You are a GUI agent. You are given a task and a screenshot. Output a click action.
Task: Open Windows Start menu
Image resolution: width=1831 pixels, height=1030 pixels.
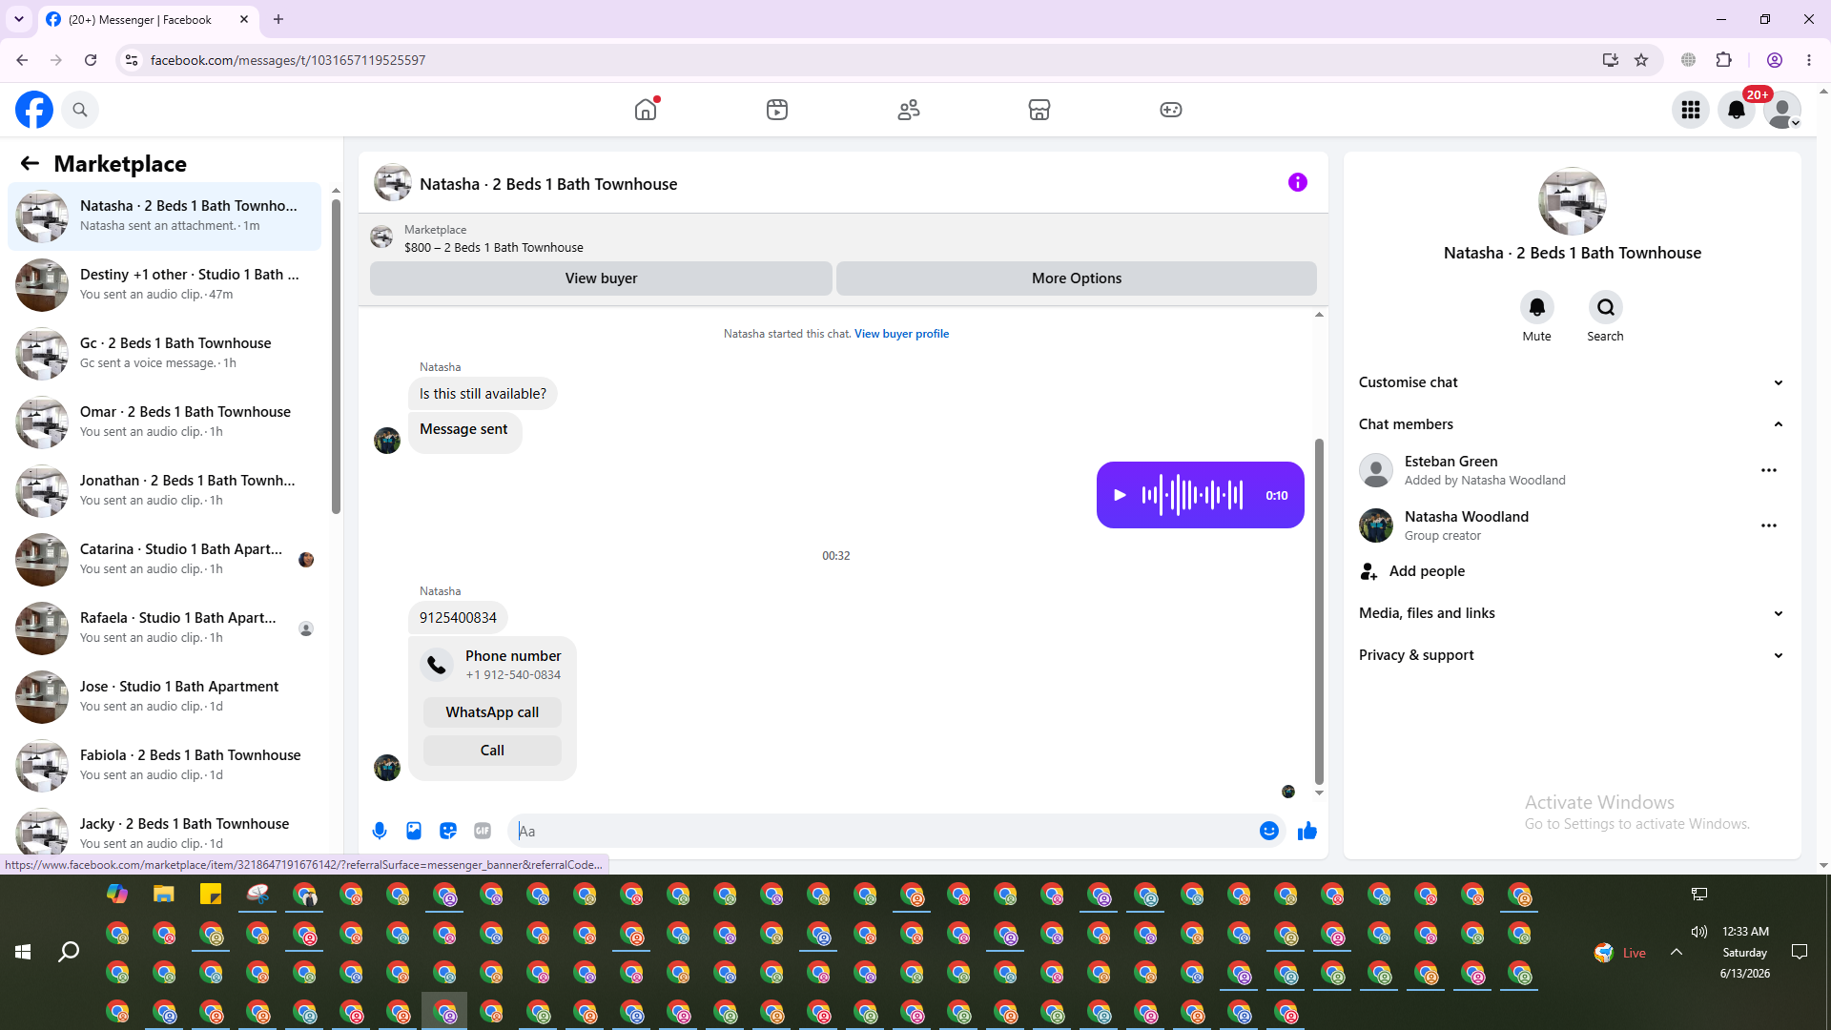click(23, 952)
